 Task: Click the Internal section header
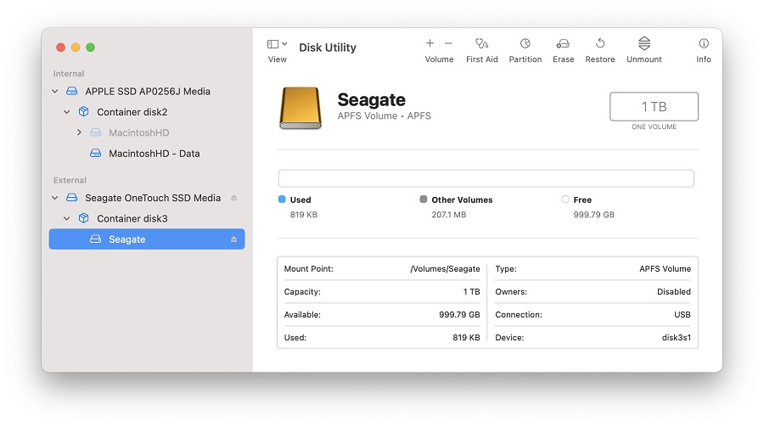pos(69,74)
